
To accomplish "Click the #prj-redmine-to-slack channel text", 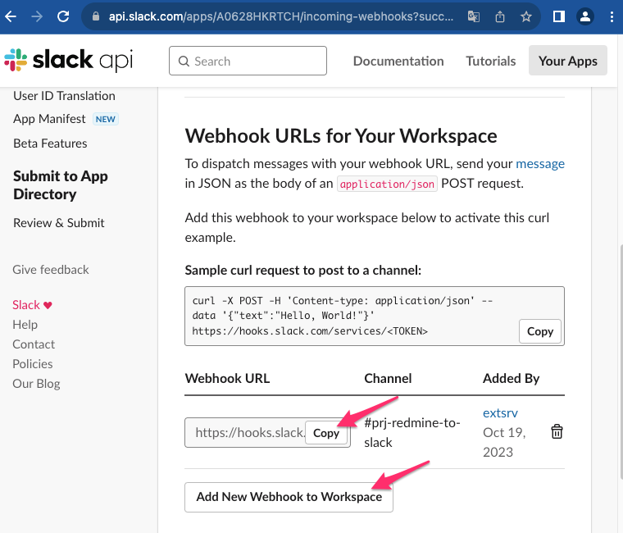I will pos(412,432).
